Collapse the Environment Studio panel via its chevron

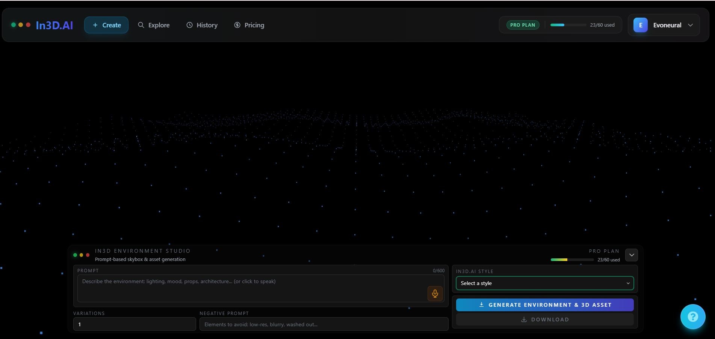click(x=631, y=255)
